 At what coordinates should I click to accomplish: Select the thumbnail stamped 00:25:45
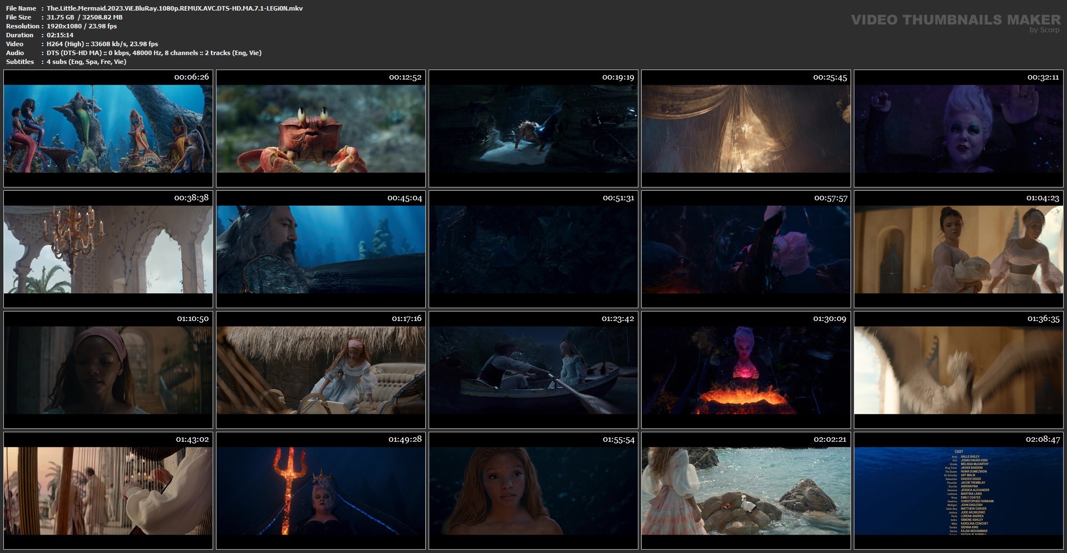[746, 129]
